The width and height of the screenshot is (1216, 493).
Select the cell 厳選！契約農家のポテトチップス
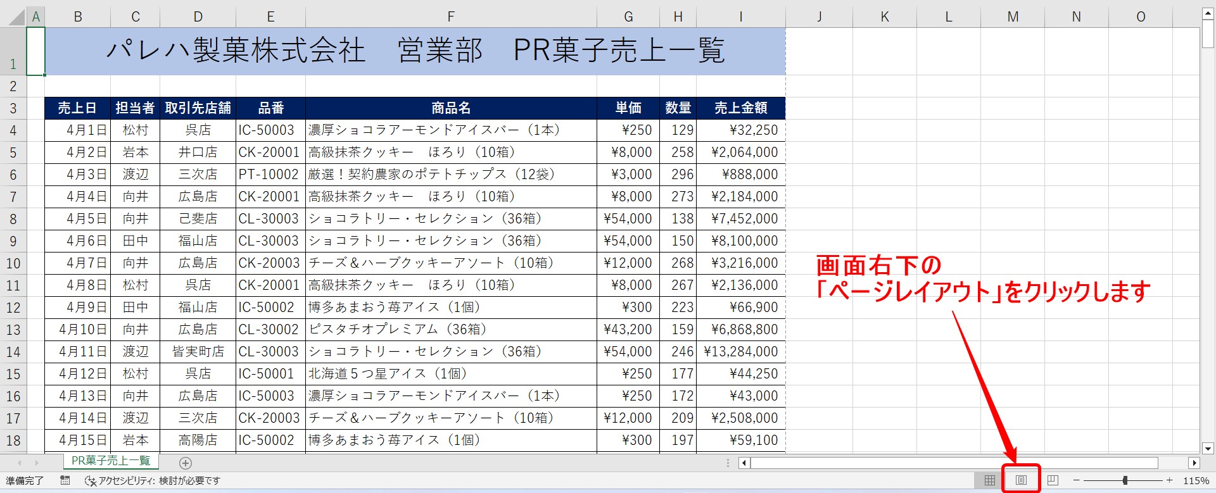pos(451,175)
